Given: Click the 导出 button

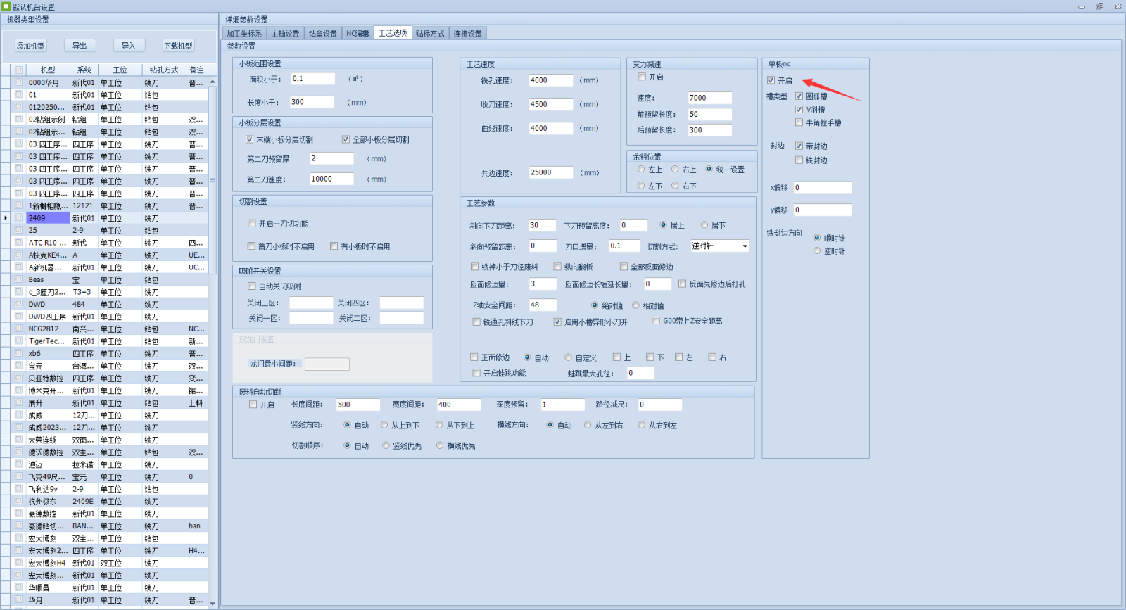Looking at the screenshot, I should pyautogui.click(x=80, y=46).
